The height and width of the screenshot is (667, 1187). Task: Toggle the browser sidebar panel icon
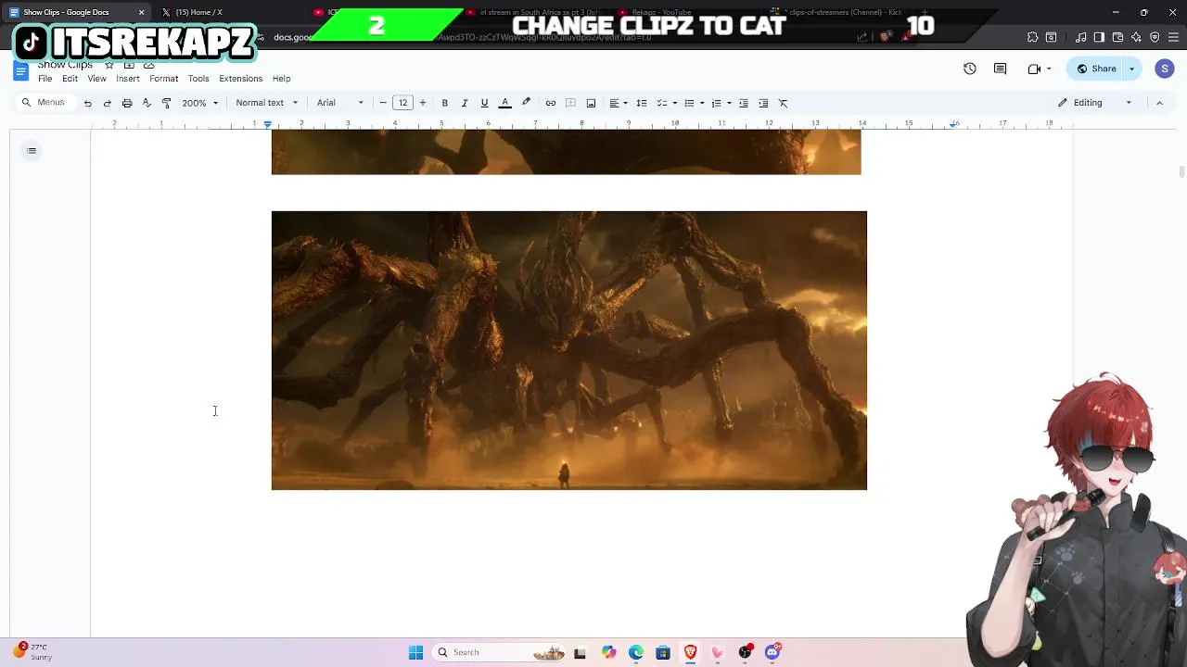[x=1099, y=37]
